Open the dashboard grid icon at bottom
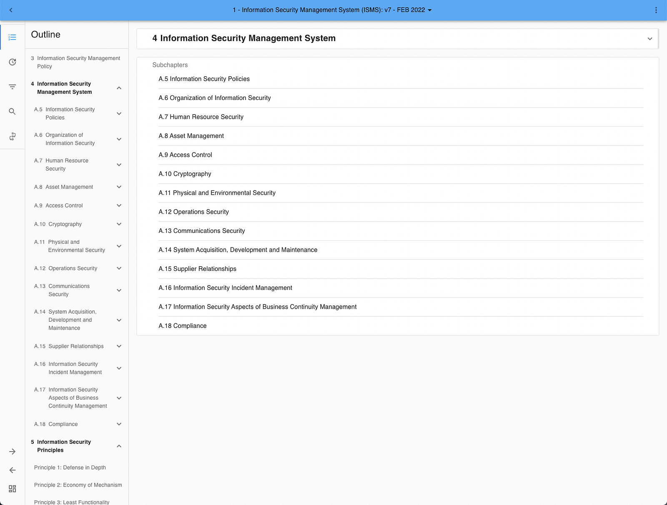 point(13,489)
